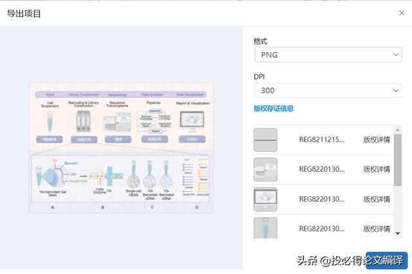Click the copyright list scroll down arrow
The width and height of the screenshot is (412, 274).
(x=398, y=233)
